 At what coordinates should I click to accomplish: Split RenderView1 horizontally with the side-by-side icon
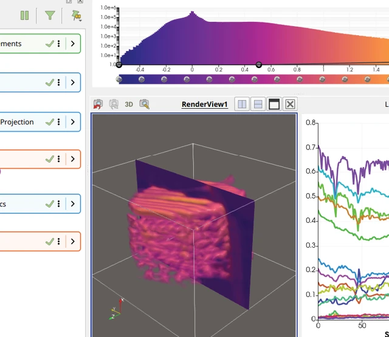point(242,104)
